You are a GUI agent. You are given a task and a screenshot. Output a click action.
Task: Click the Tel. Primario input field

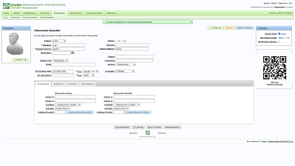[63, 71]
